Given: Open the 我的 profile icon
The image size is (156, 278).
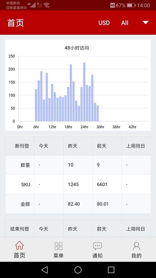Looking at the screenshot, I should pos(136,246).
